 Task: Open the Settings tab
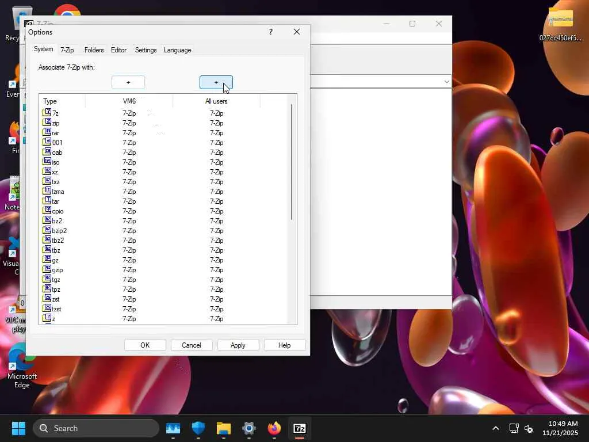tap(146, 50)
